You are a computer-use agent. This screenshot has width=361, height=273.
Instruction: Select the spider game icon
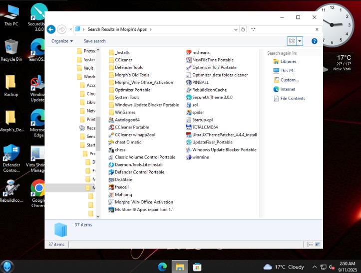pos(189,113)
